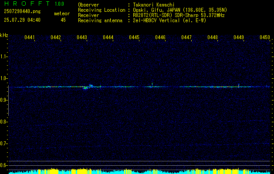The image size is (274, 174).
Task: Click the 0444 time axis label
Action: click(108, 37)
